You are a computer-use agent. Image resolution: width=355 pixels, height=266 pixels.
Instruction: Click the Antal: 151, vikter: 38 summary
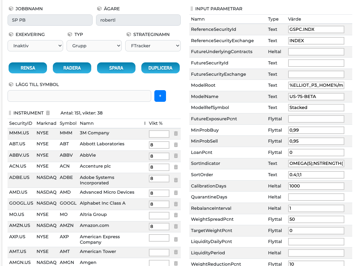coord(82,113)
